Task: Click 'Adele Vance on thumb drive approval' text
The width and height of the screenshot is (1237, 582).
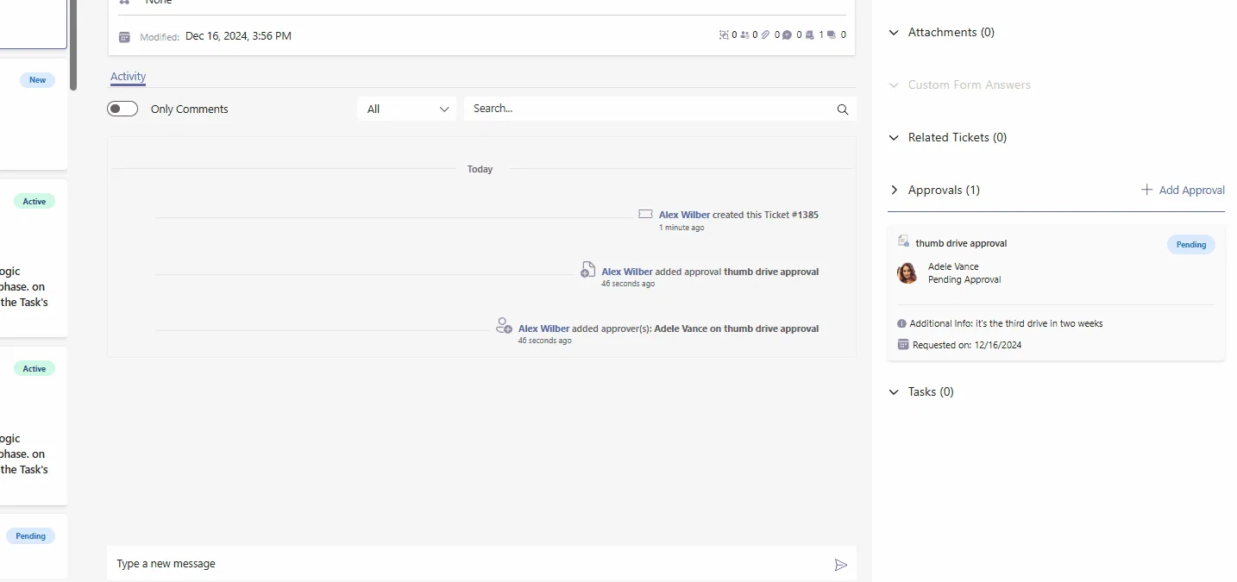Action: tap(736, 329)
